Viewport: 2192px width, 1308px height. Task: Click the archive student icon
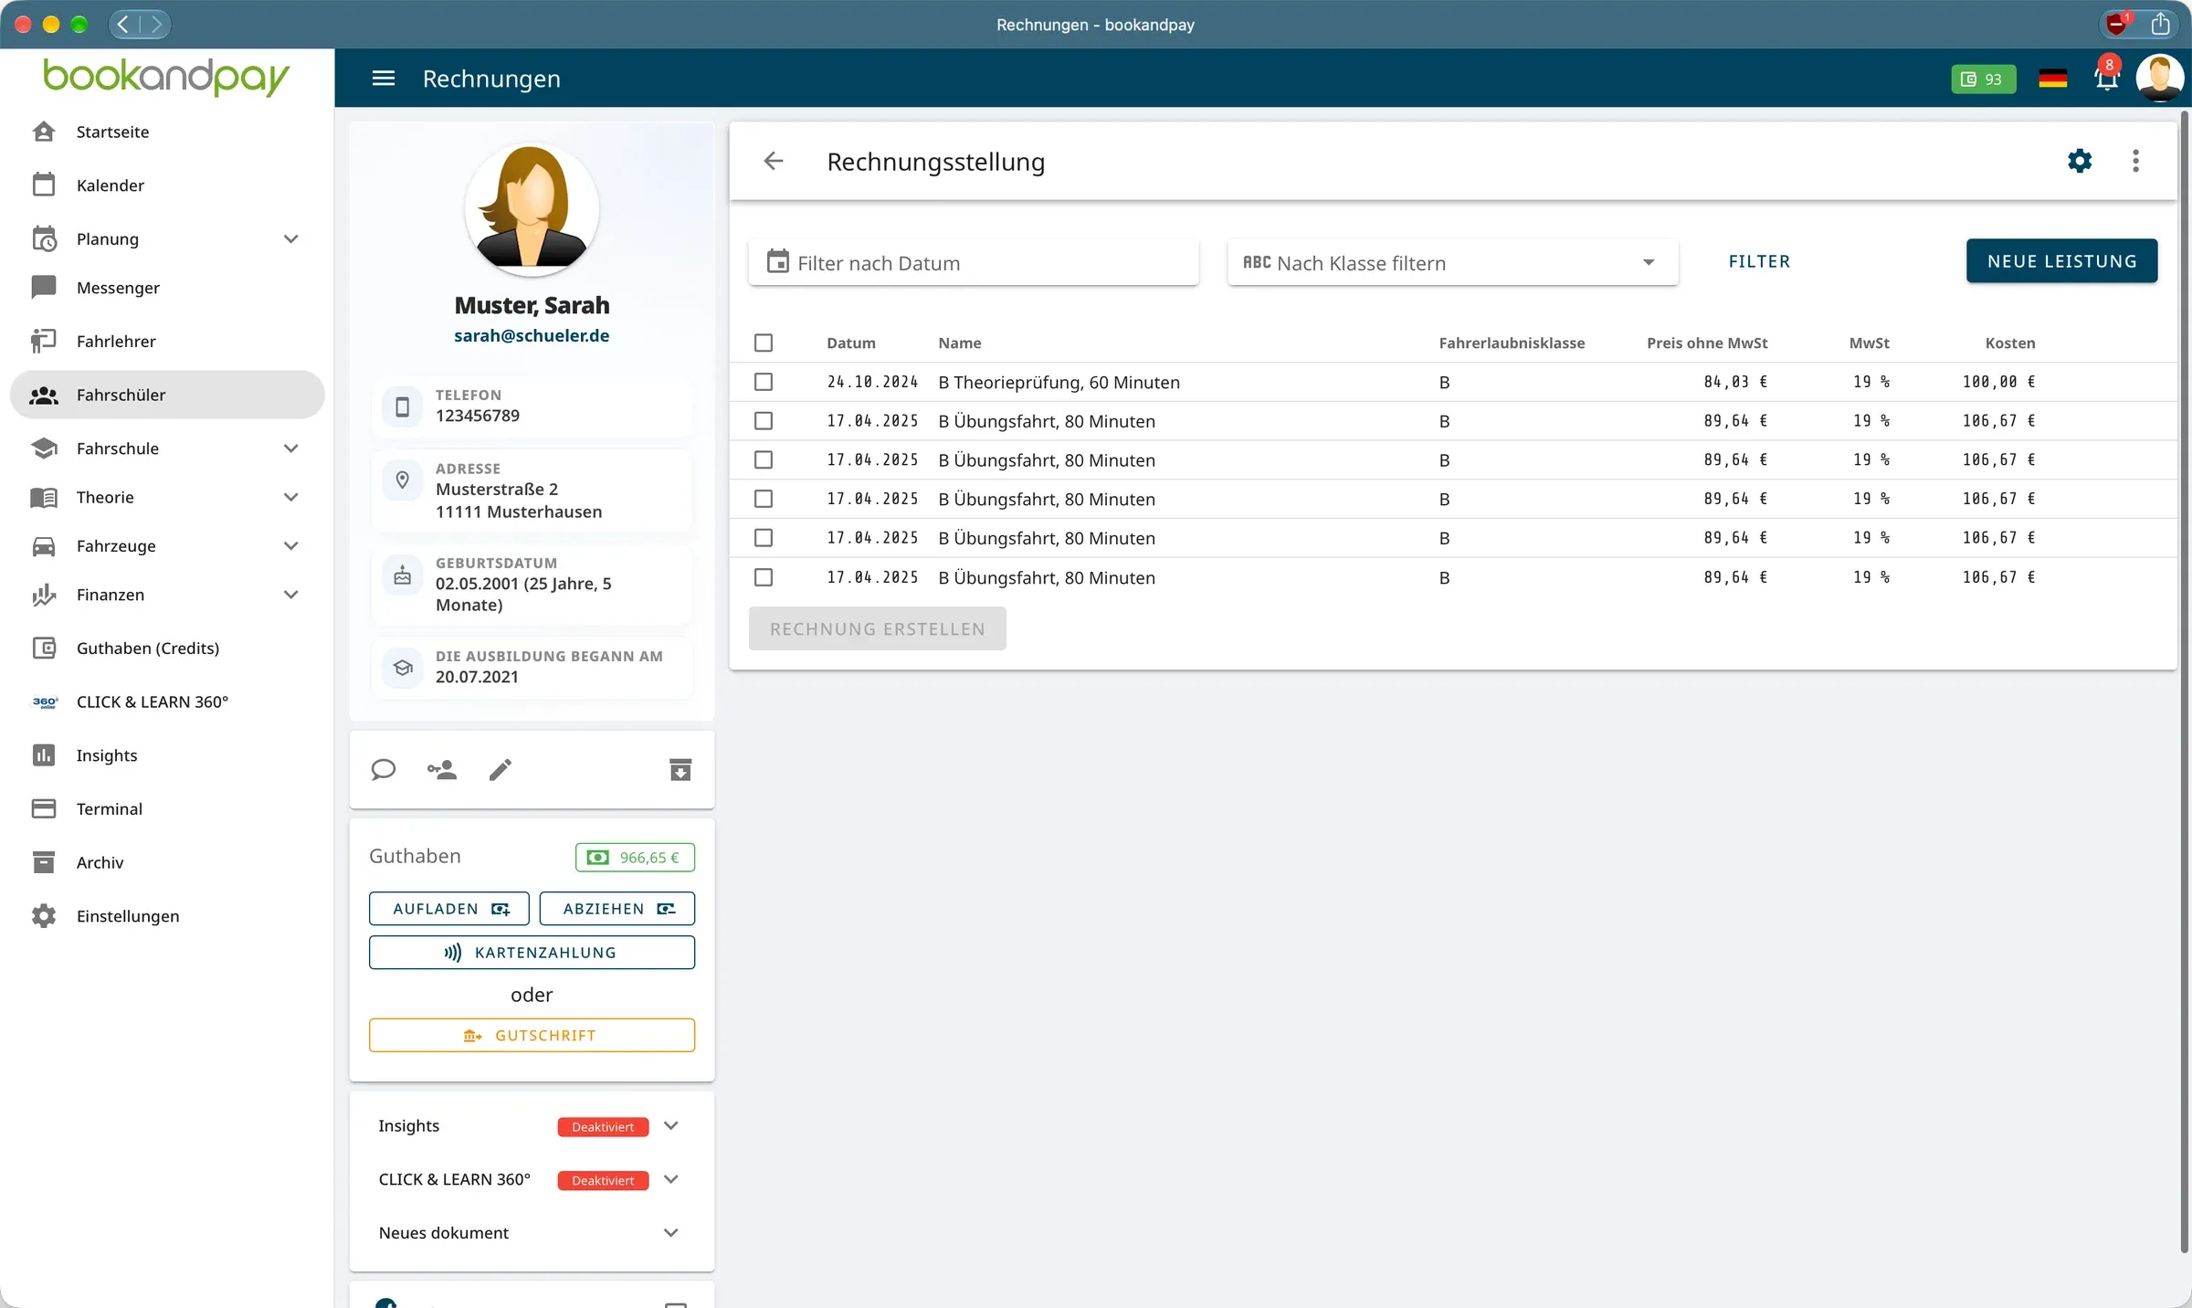pos(680,770)
